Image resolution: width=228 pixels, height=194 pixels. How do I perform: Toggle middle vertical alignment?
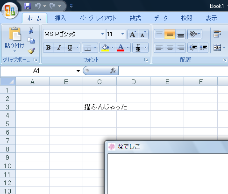pos(170,34)
